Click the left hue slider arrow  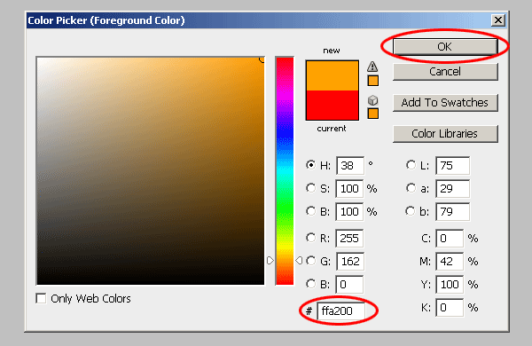270,261
